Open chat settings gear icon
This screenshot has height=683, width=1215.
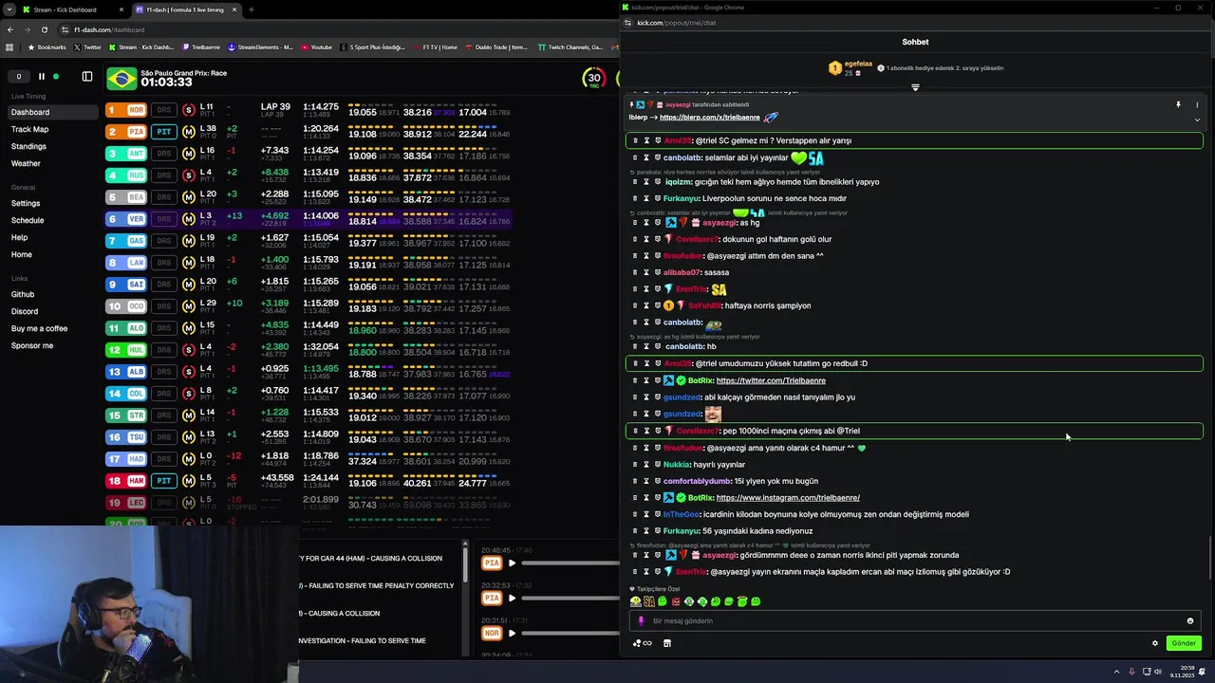1155,643
